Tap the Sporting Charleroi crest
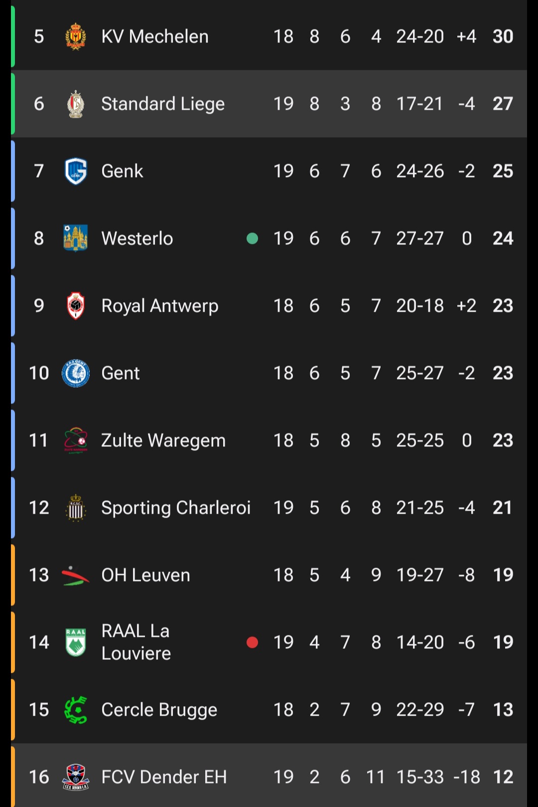Viewport: 538px width, 807px height. point(76,508)
